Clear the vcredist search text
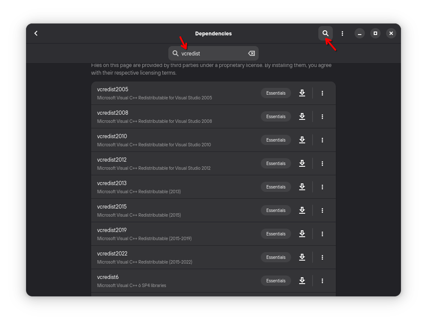The height and width of the screenshot is (325, 427). pyautogui.click(x=251, y=53)
